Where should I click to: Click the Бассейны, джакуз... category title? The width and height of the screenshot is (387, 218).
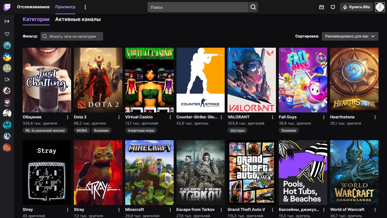299,209
